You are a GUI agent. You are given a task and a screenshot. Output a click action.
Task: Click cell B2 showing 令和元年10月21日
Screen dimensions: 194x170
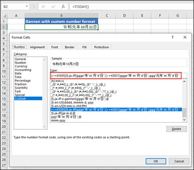click(x=62, y=27)
